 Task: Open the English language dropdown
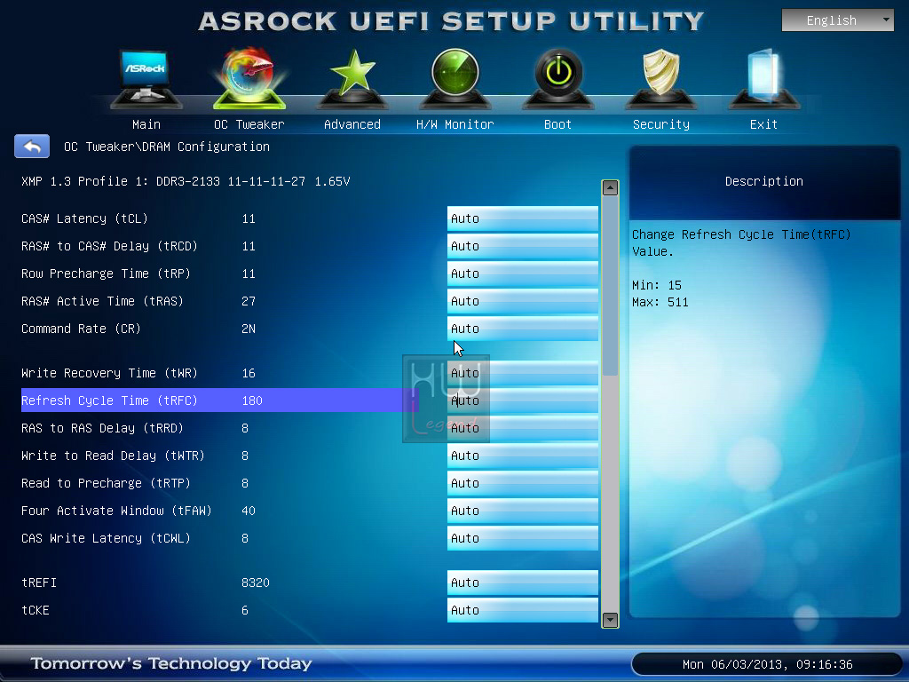click(838, 20)
